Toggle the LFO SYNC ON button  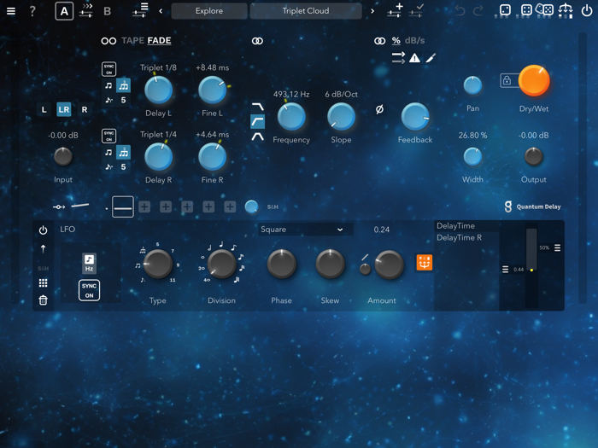(x=89, y=290)
